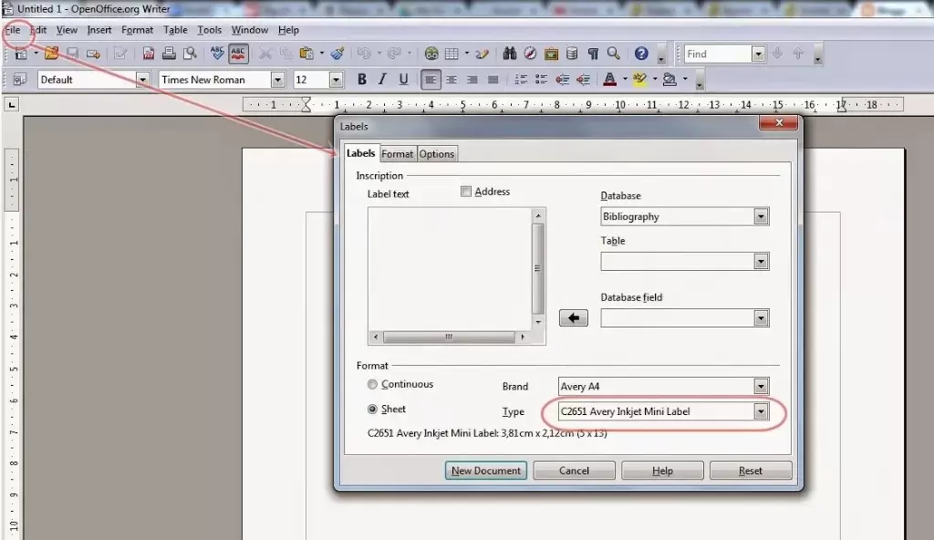The image size is (934, 540).
Task: Toggle AutoSpellcheck icon
Action: tap(238, 54)
